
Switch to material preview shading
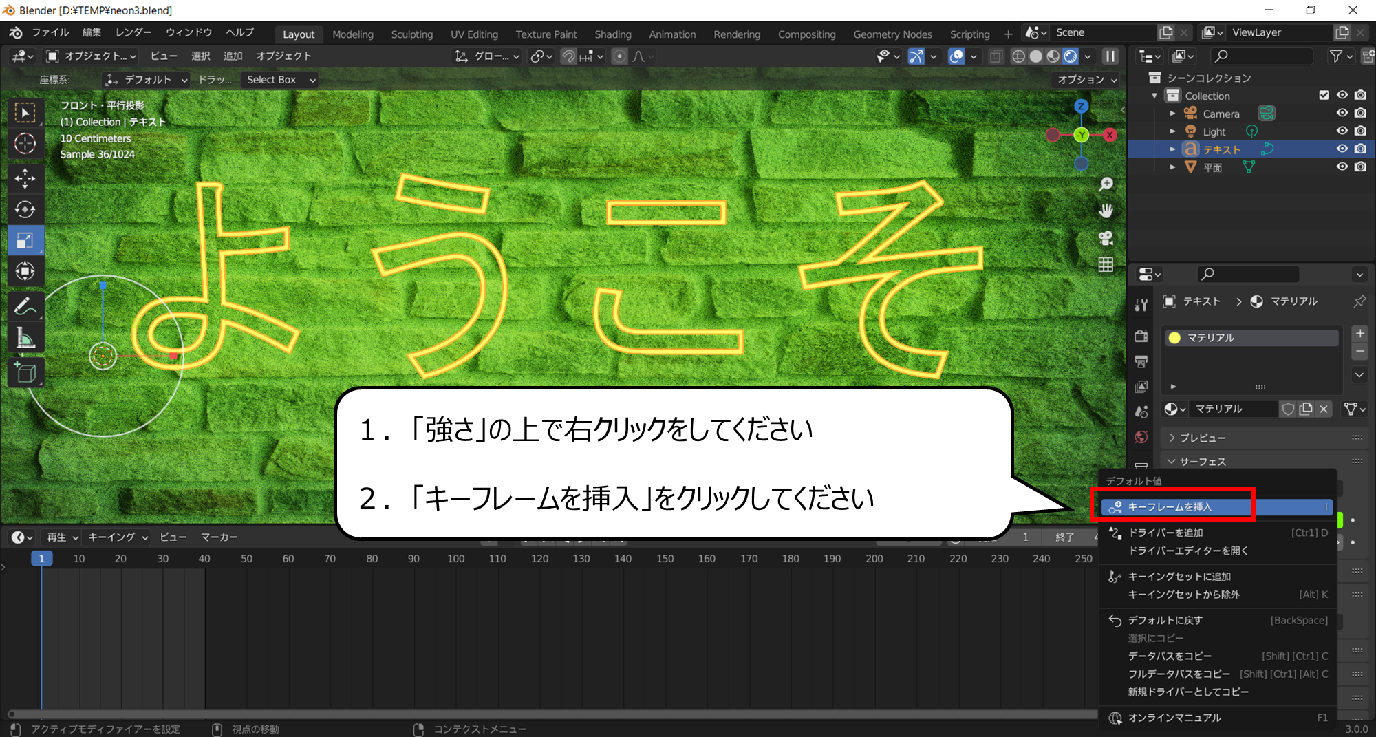[x=1053, y=56]
